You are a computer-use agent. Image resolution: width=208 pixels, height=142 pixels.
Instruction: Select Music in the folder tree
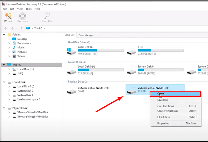click(x=21, y=48)
